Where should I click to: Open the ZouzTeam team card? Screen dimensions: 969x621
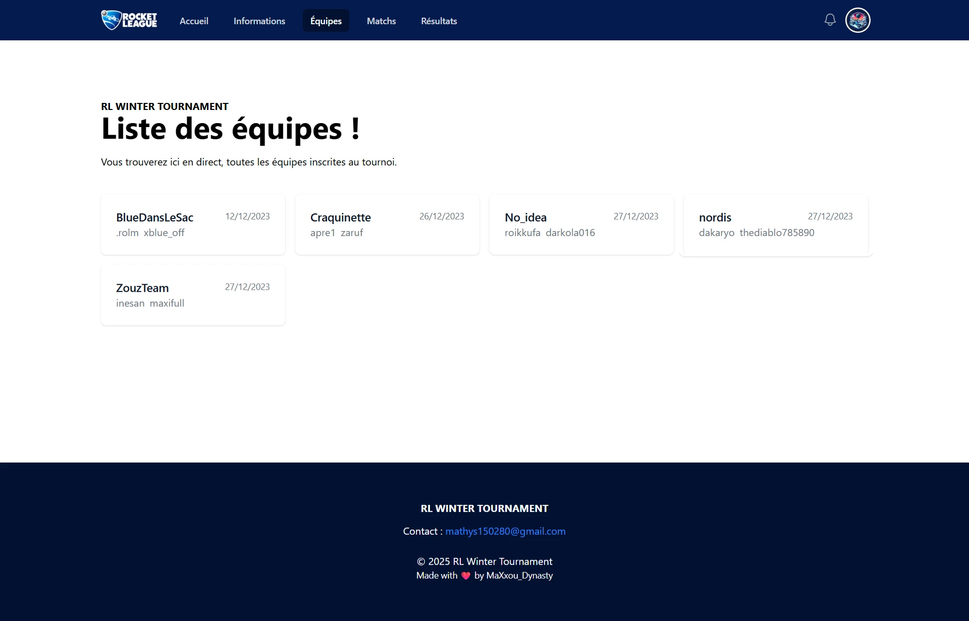point(193,295)
